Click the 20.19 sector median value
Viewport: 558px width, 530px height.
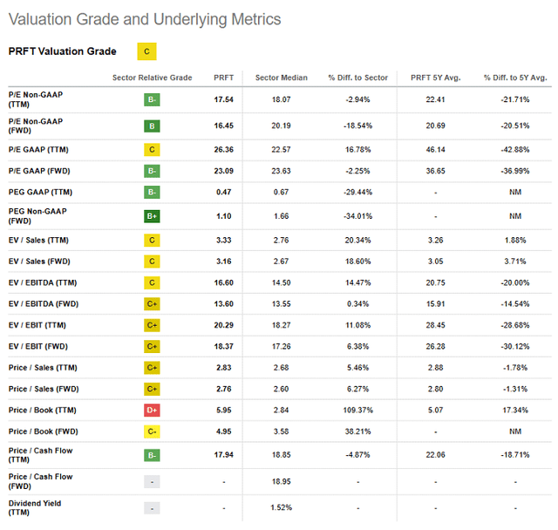click(282, 126)
